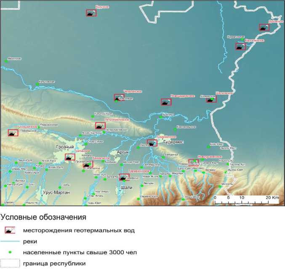Click the green dot at Алхан-Юрт

pyautogui.click(x=47, y=170)
